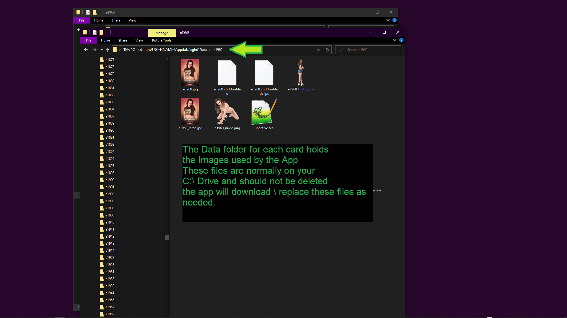Select the e1960_fullhd.png thumbnail
Image resolution: width=567 pixels, height=318 pixels.
pos(301,73)
